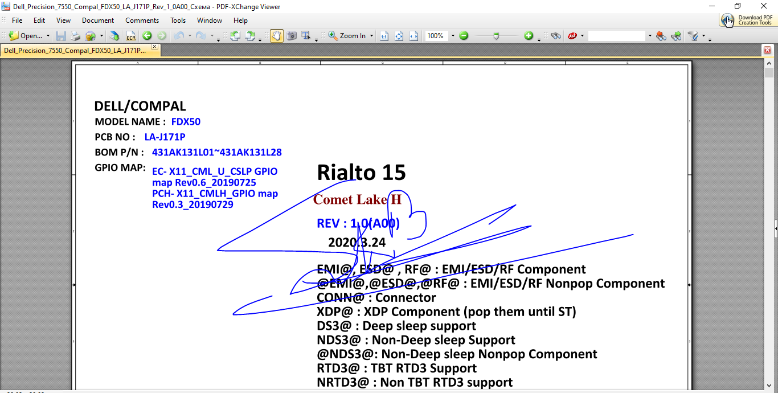
Task: Click the vertical scrollbar thumb
Action: click(769, 73)
